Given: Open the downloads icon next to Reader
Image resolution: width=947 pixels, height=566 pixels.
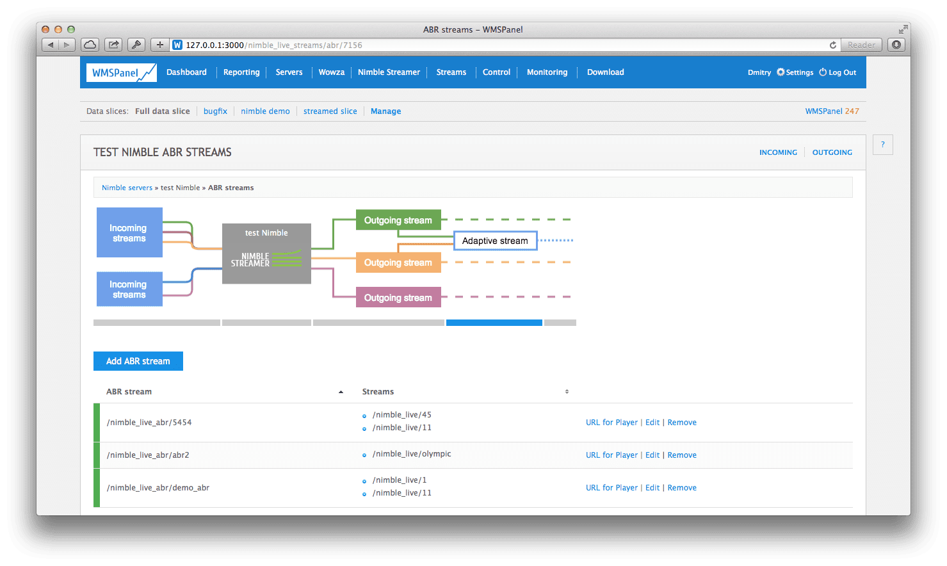Looking at the screenshot, I should (896, 45).
